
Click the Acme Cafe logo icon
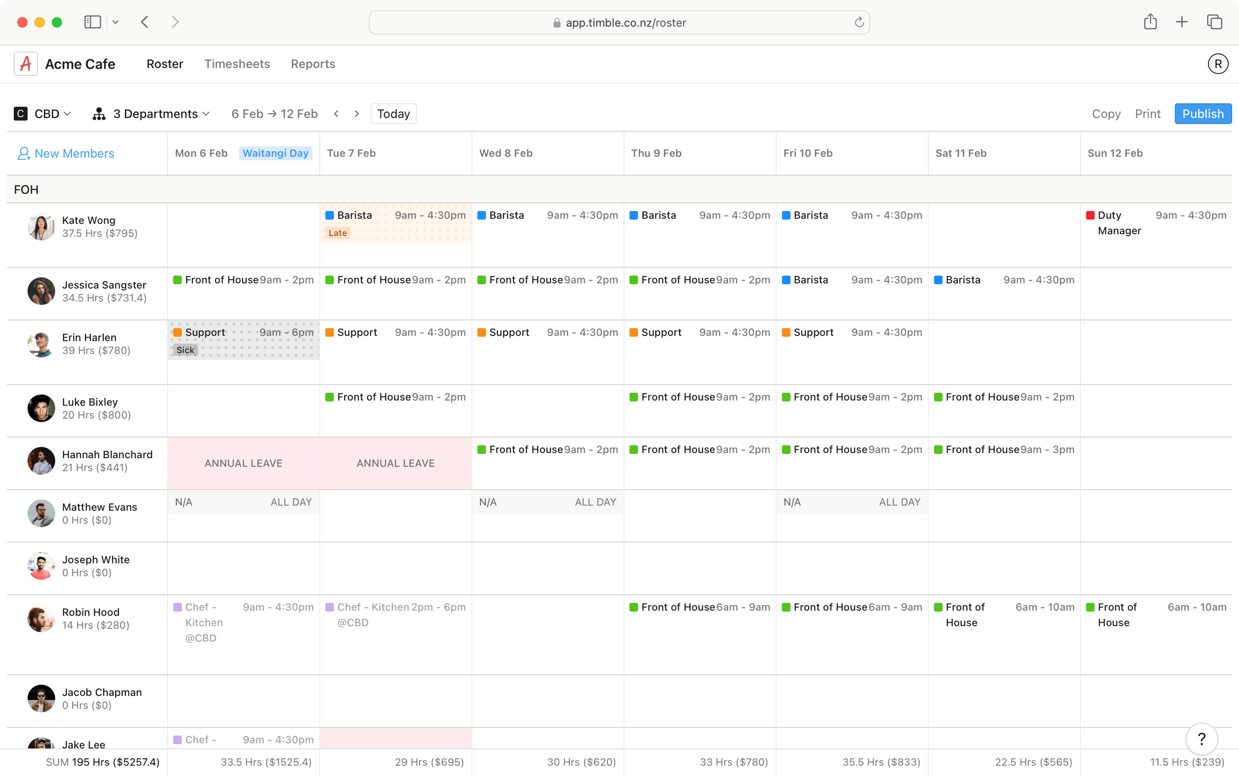pos(25,63)
